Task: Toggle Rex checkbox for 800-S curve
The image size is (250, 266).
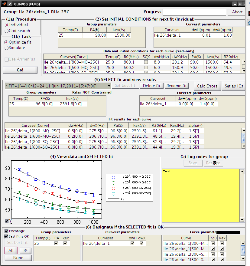Action: pyautogui.click(x=222, y=254)
